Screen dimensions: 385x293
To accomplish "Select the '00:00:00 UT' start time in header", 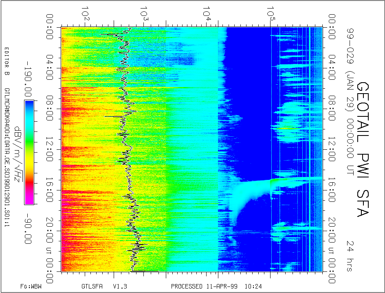I will click(349, 147).
